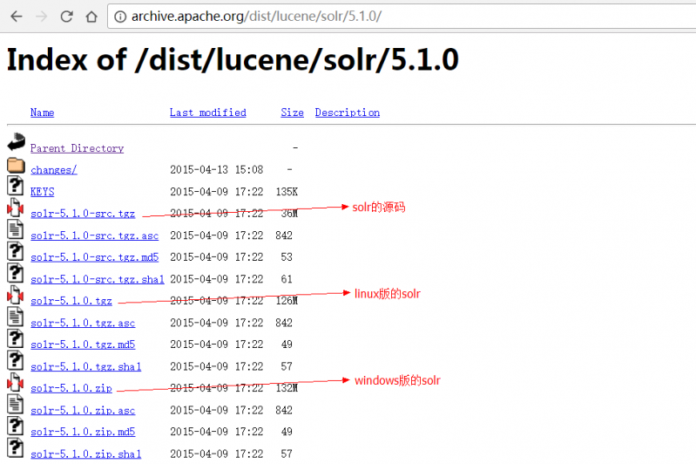Click the browser forward arrow

[41, 17]
